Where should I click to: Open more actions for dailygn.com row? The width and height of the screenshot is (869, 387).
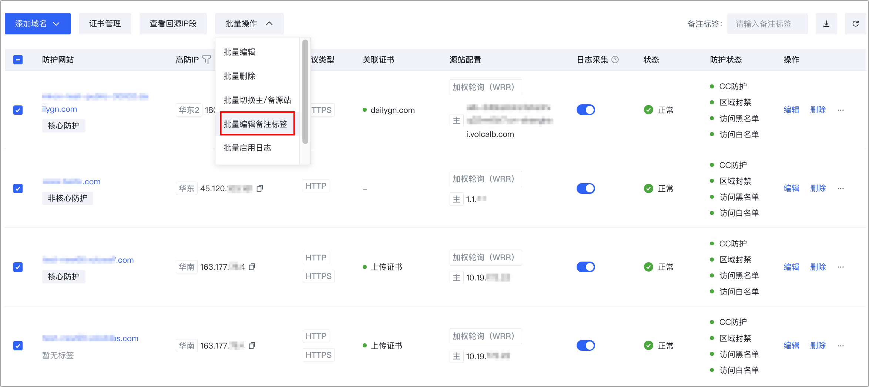pos(841,110)
